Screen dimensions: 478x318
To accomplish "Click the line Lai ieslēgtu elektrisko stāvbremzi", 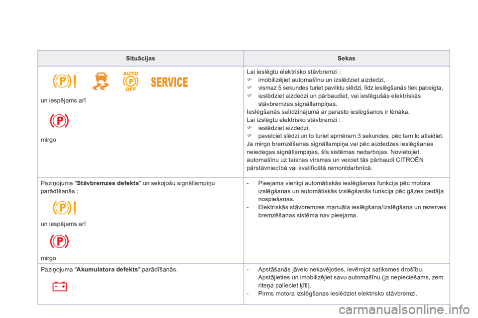I will (294, 72).
